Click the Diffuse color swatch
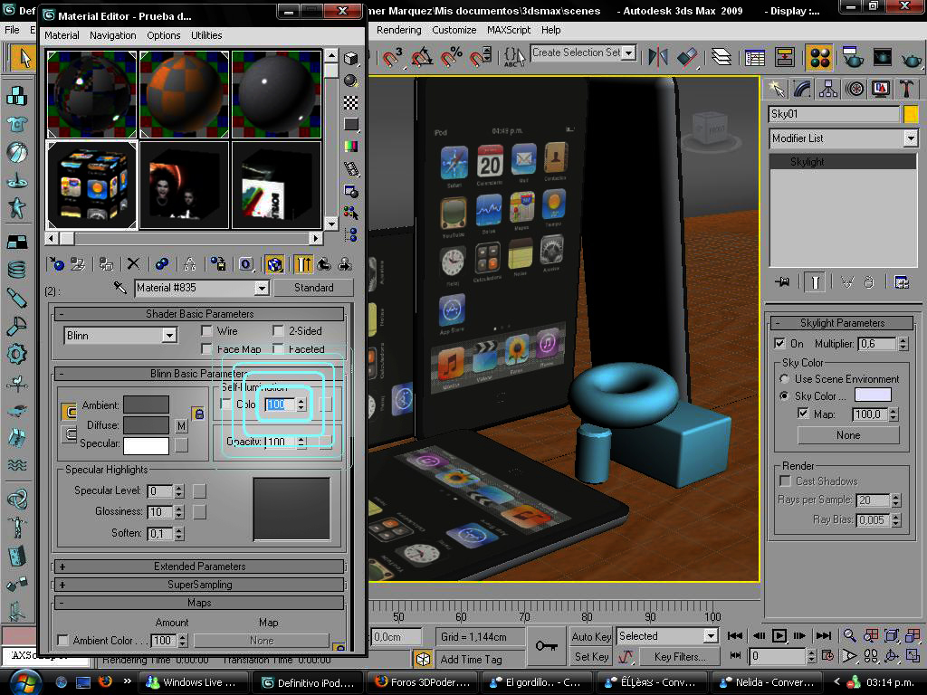This screenshot has height=695, width=927. pyautogui.click(x=146, y=425)
